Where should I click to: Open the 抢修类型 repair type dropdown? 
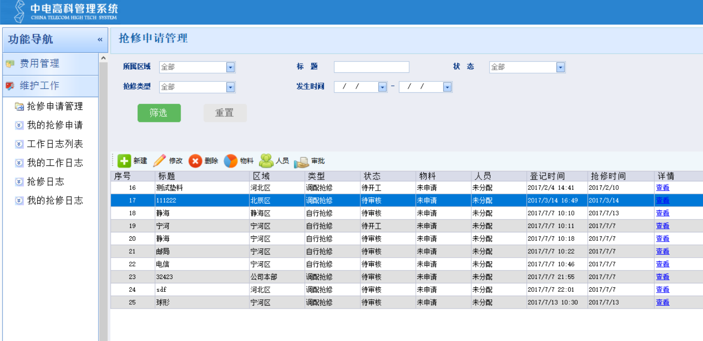230,87
